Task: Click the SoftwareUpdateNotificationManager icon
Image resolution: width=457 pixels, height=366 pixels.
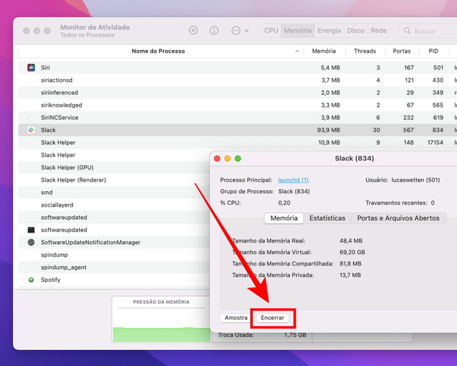Action: 31,242
